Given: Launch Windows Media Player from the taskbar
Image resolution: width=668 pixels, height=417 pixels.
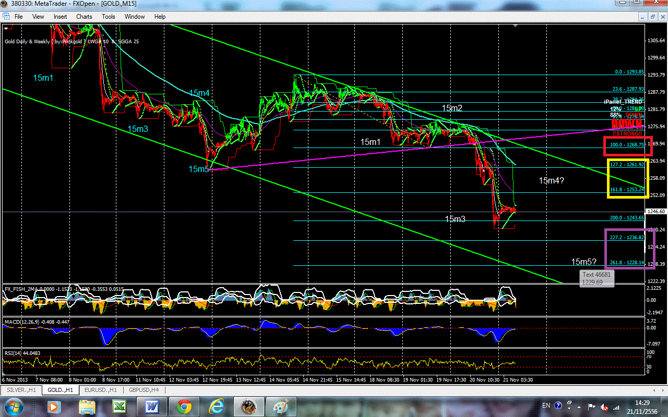Looking at the screenshot, I should (x=54, y=406).
